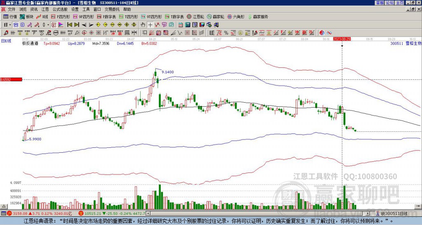Open the calendar icon with 21
The height and width of the screenshot is (225, 422).
pyautogui.click(x=181, y=25)
